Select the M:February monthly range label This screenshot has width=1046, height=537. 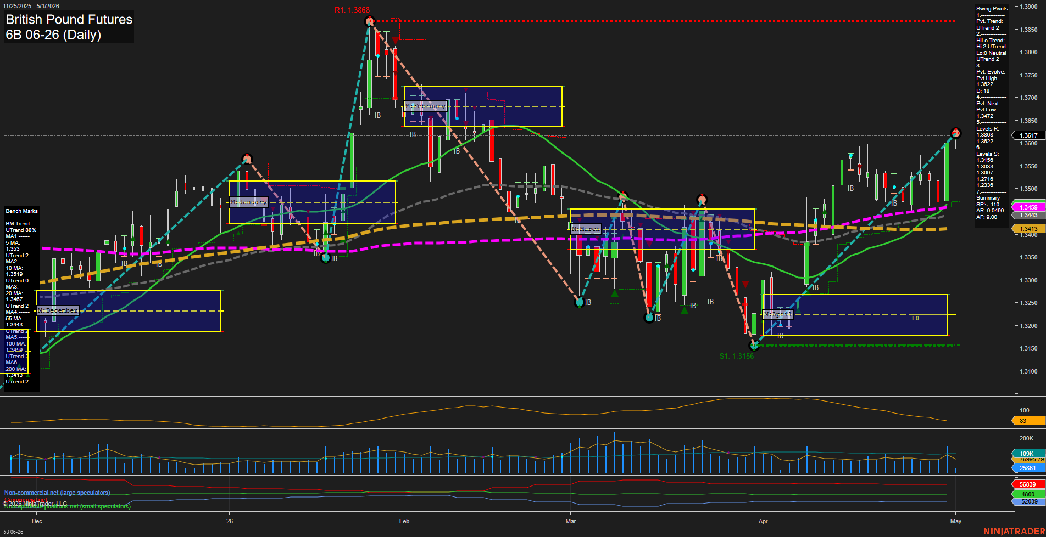pyautogui.click(x=425, y=106)
